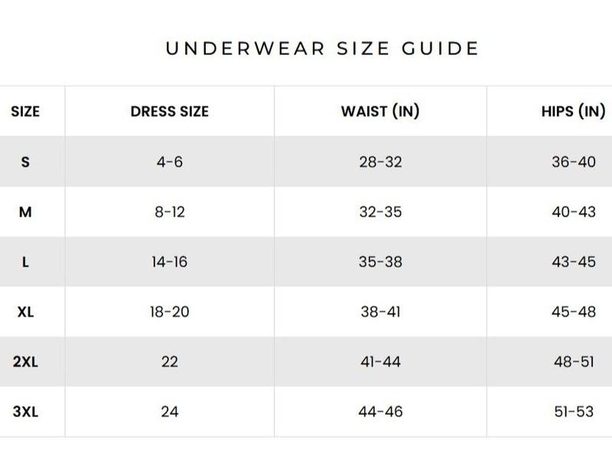
Task: Select the DRESS SIZE column header
Action: click(170, 112)
